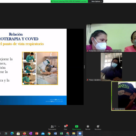Click the active Zoom taskbar icon

[x=80, y=134]
